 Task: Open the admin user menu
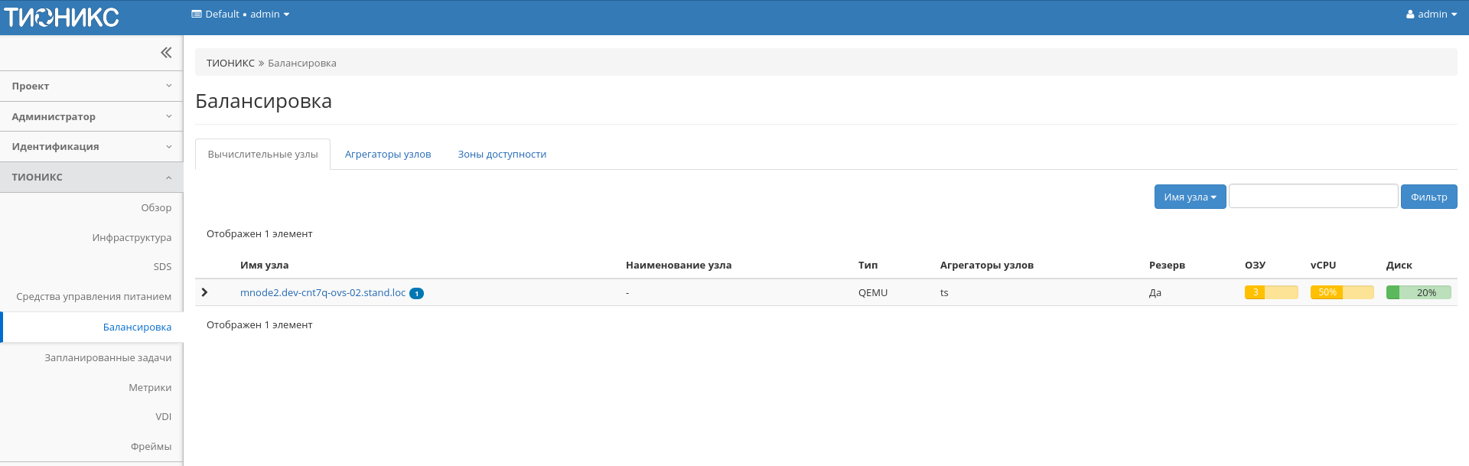tap(1431, 15)
